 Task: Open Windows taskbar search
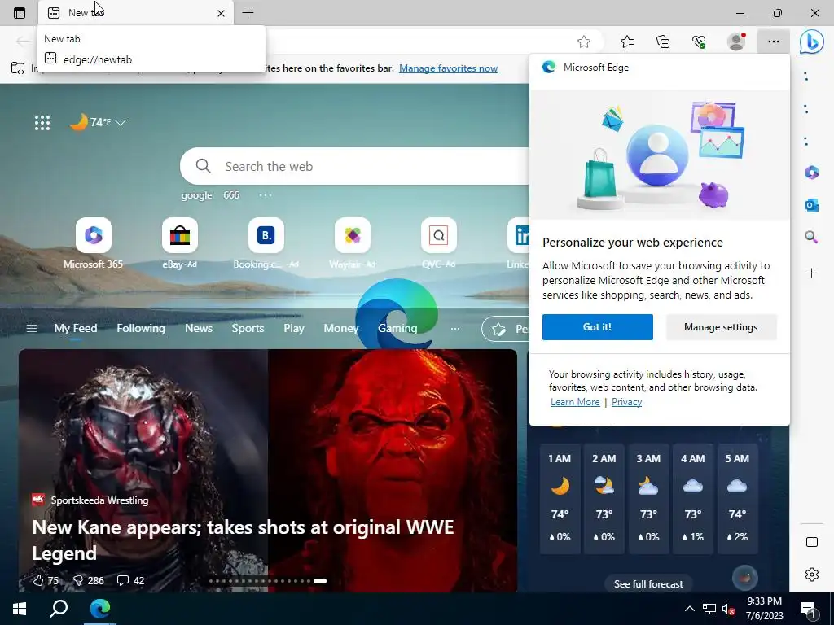tap(59, 609)
